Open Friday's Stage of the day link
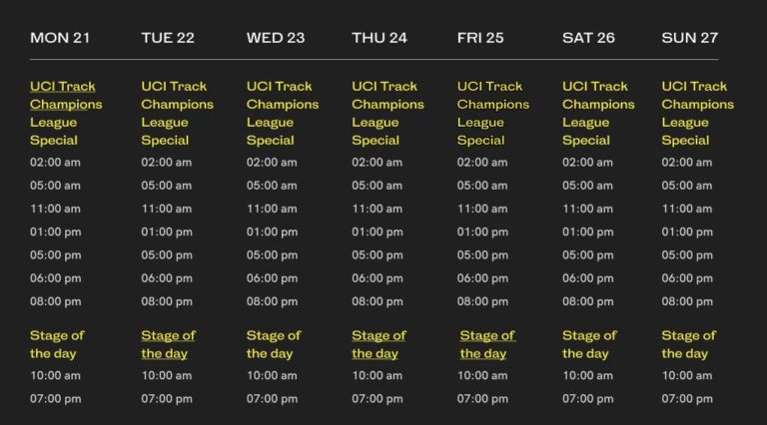 [x=487, y=344]
